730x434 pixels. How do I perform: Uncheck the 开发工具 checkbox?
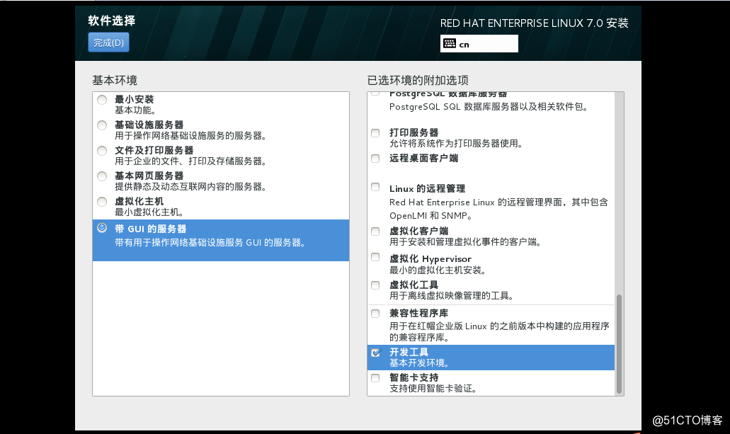click(x=376, y=353)
